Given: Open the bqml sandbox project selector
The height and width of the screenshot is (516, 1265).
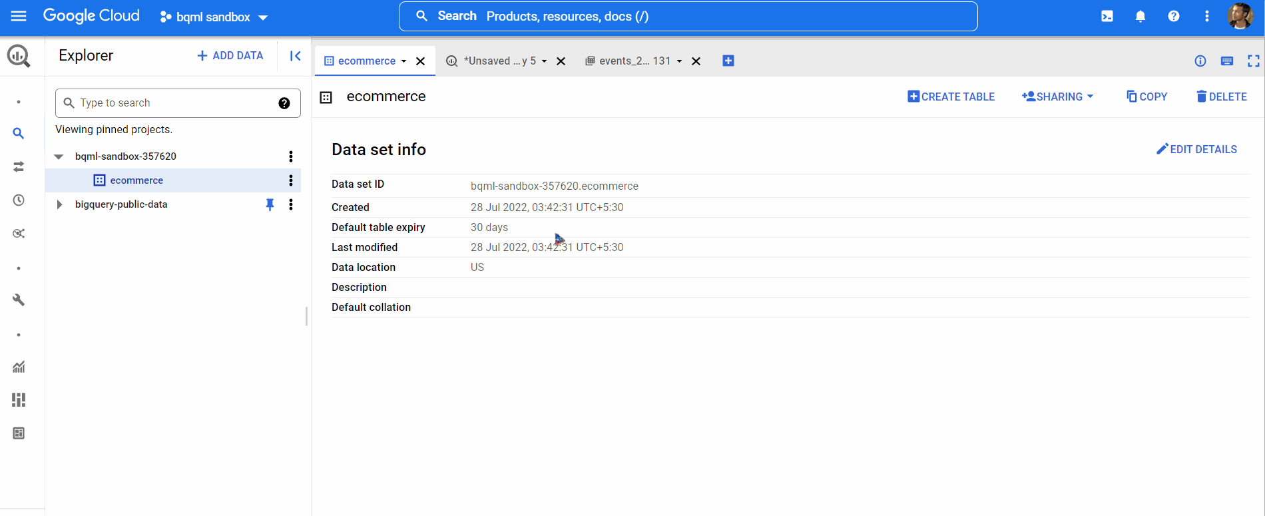Looking at the screenshot, I should pos(214,17).
